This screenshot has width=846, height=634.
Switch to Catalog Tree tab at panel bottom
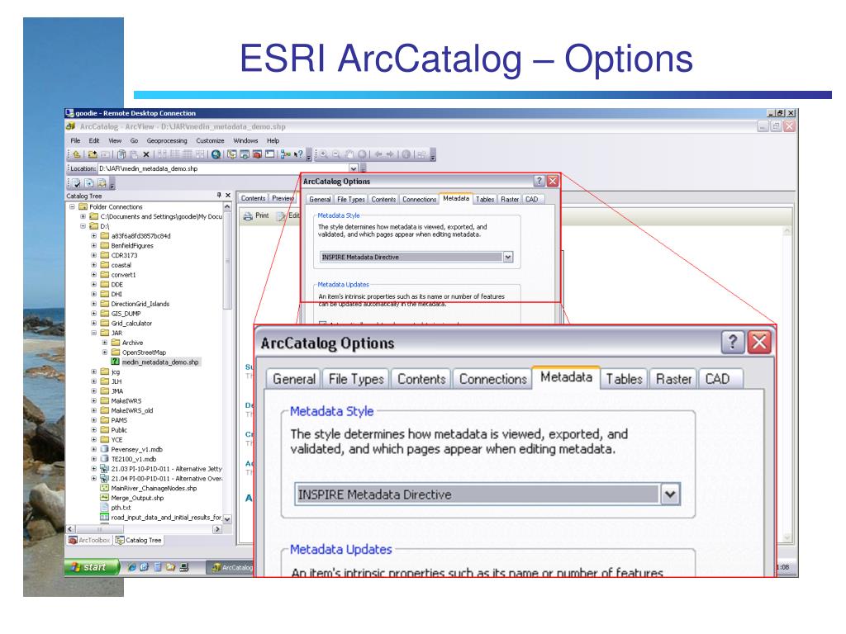(138, 540)
